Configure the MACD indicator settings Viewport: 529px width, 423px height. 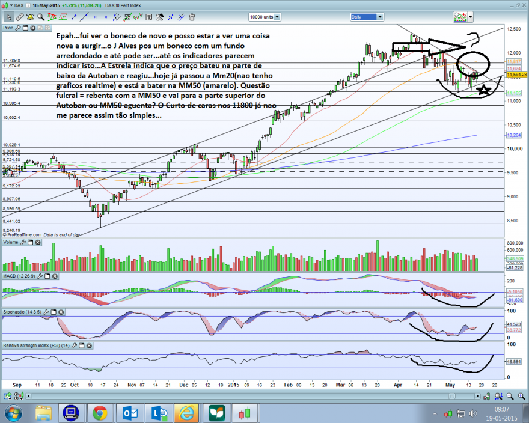pyautogui.click(x=40, y=276)
